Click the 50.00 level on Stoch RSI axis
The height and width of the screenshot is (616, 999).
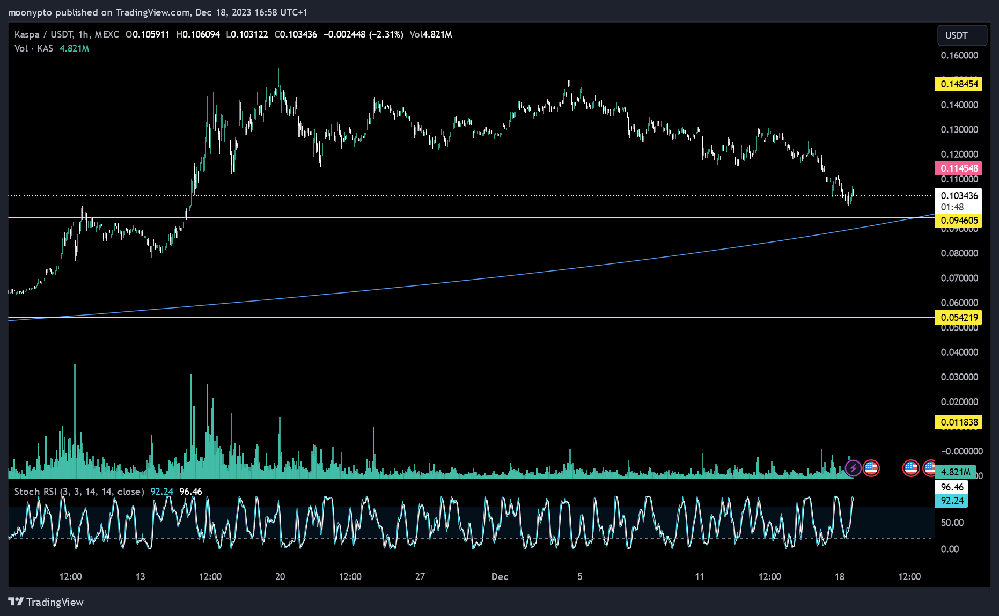tap(952, 523)
